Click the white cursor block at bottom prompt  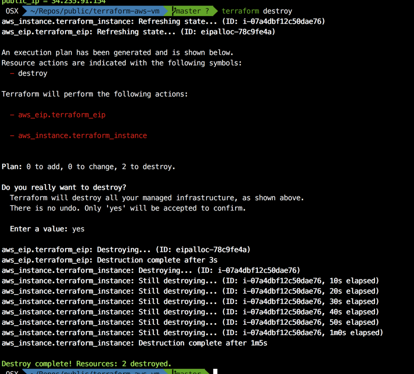tap(215, 372)
